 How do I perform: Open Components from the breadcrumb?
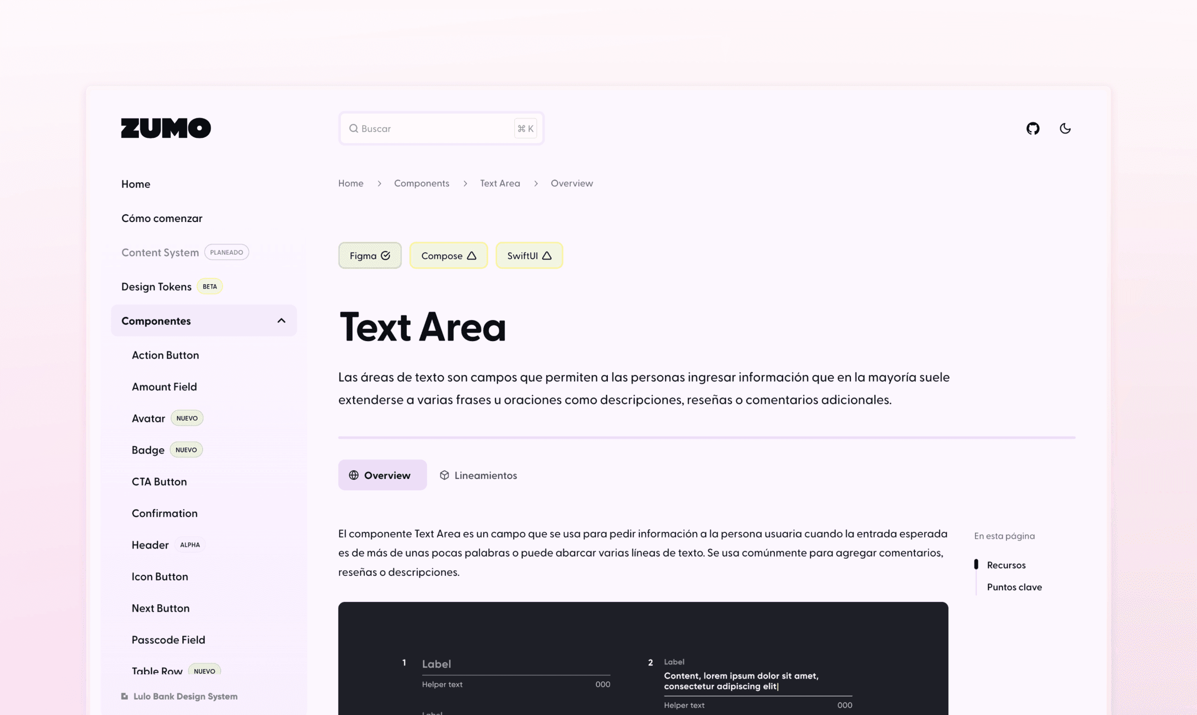[x=421, y=183]
